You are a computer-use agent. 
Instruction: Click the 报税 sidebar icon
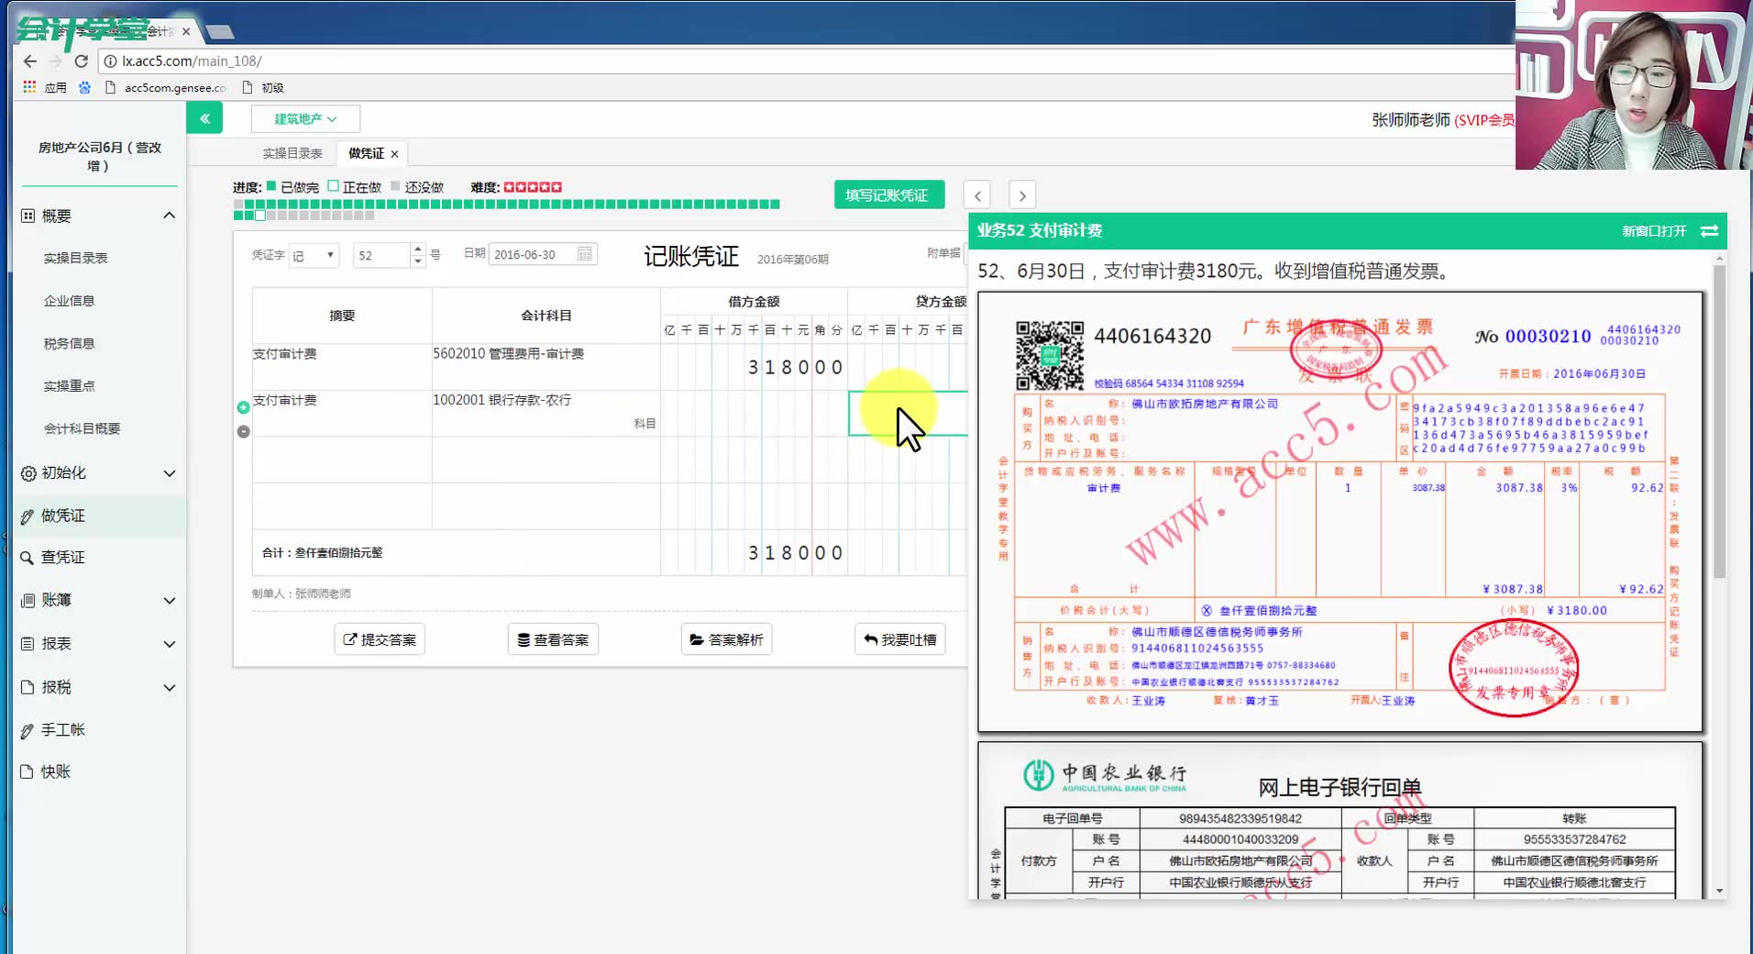(28, 686)
